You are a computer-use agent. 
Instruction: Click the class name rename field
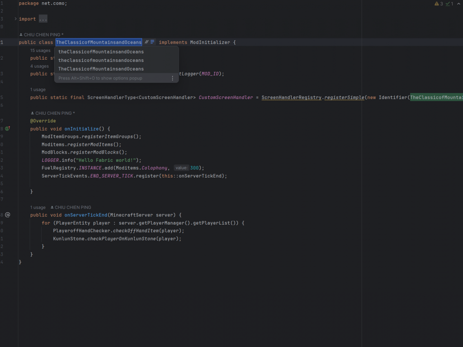(99, 42)
